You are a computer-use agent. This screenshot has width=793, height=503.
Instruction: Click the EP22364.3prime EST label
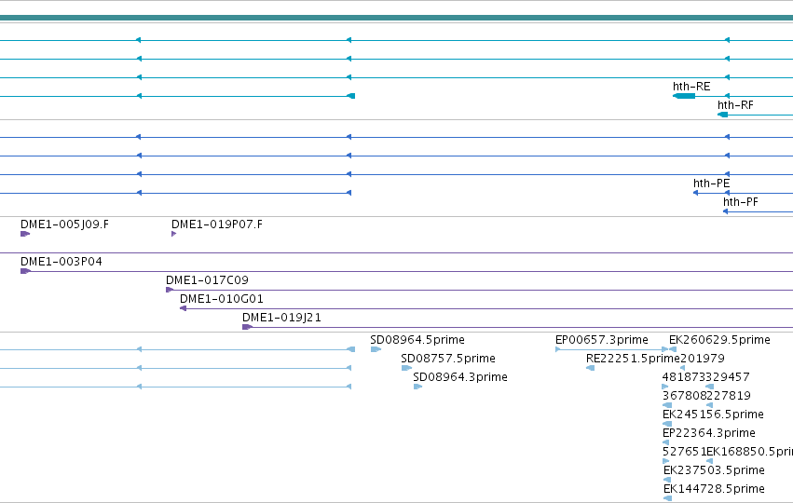(709, 433)
